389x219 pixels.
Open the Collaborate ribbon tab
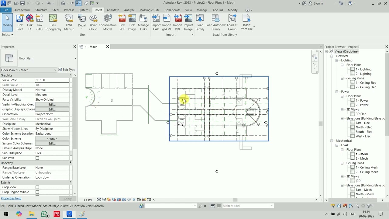click(173, 10)
